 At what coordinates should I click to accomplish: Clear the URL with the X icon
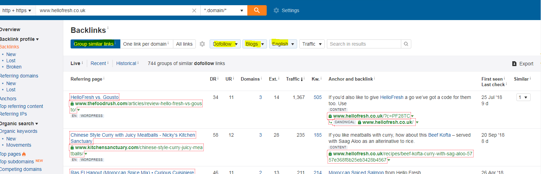point(194,10)
